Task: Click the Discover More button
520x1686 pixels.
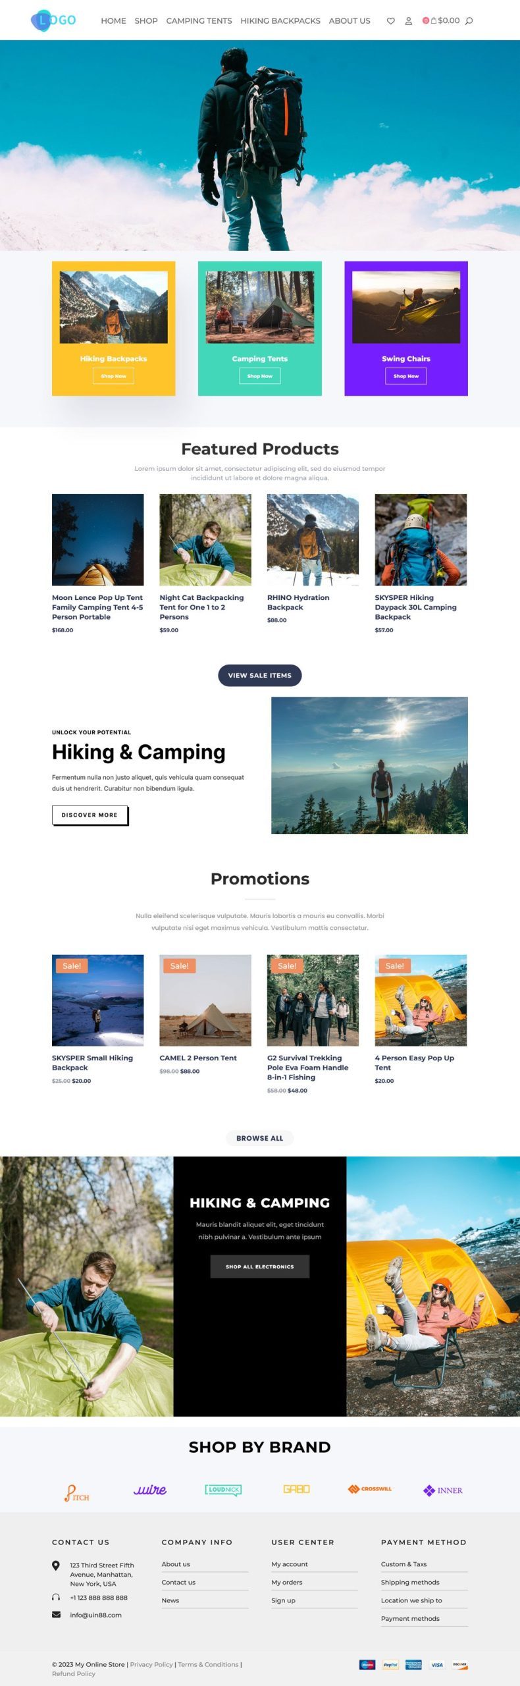Action: click(x=90, y=815)
